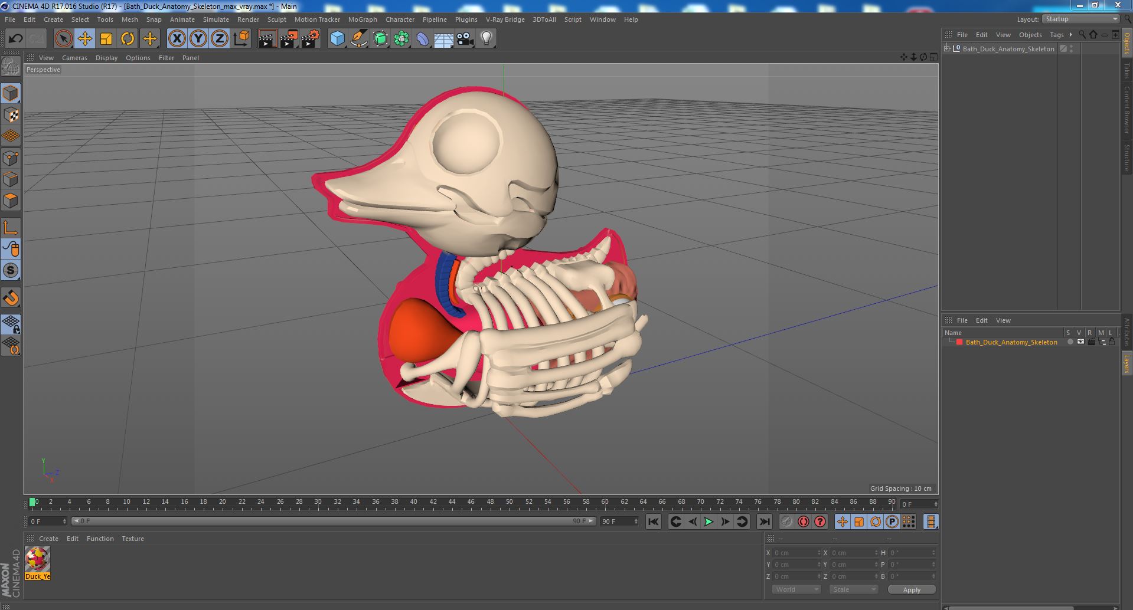Click the Record Active Objects button

(786, 522)
